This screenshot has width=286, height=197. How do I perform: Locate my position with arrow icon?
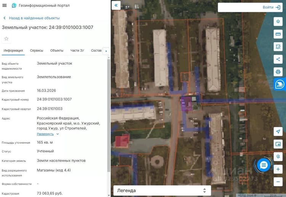point(278,132)
